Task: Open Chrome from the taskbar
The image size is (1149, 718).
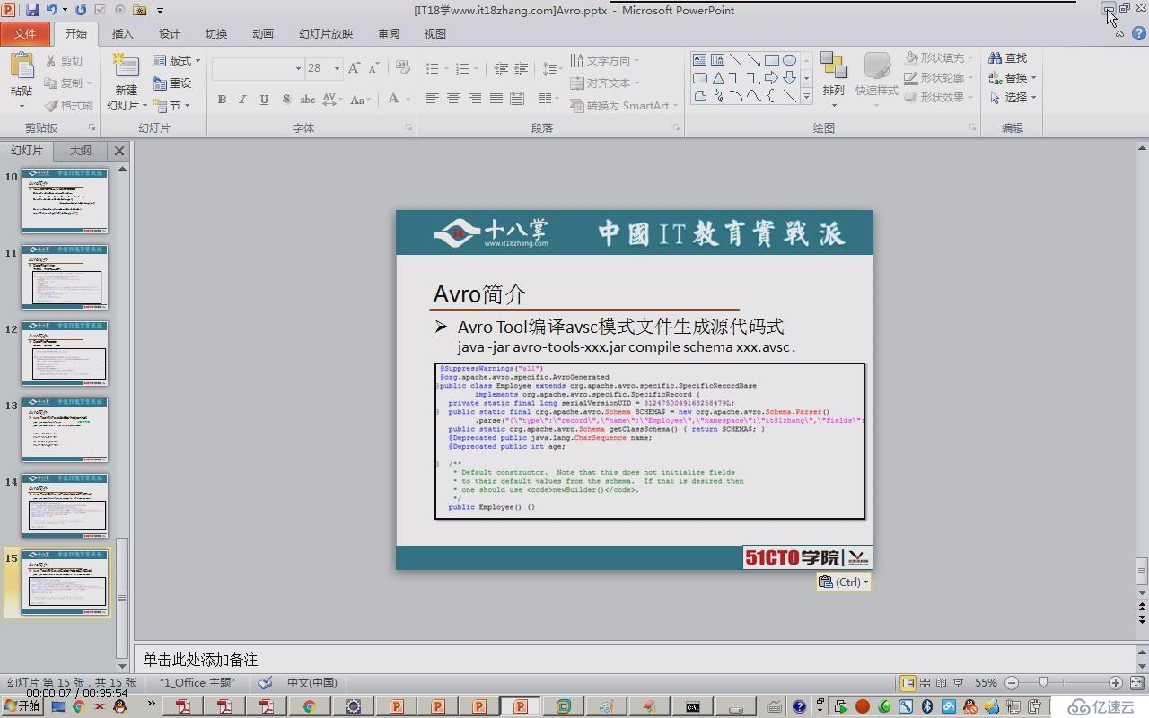Action: [x=308, y=706]
